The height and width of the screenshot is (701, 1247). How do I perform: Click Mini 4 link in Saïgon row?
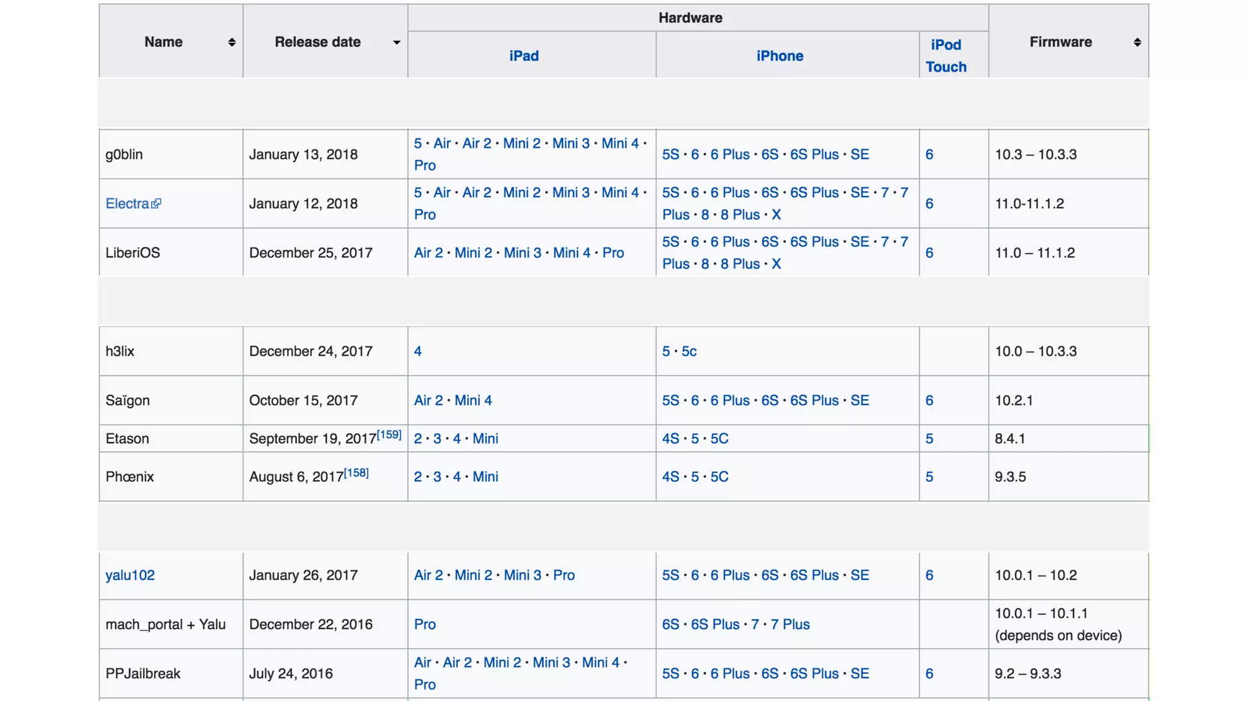(x=473, y=400)
